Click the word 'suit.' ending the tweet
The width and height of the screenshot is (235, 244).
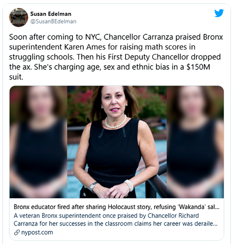[x=16, y=77]
